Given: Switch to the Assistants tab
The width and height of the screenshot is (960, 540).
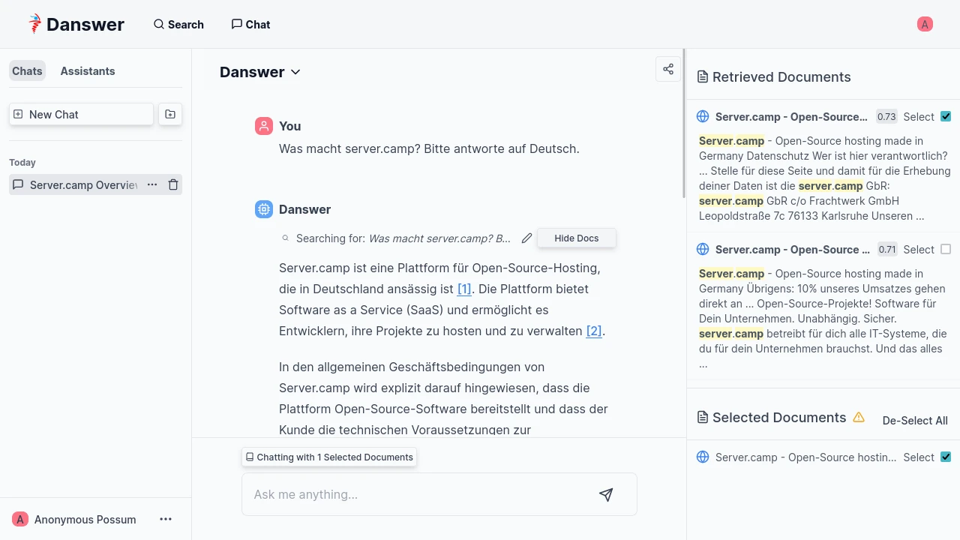Looking at the screenshot, I should click(88, 70).
